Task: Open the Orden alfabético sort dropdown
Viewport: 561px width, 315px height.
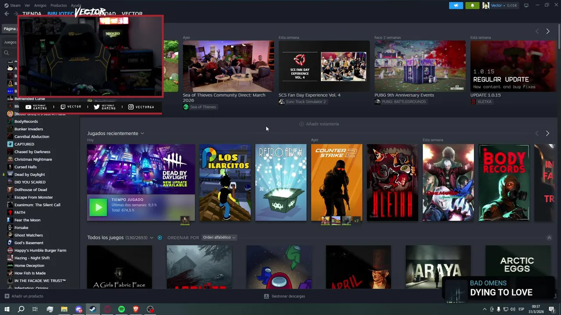Action: [x=219, y=238]
